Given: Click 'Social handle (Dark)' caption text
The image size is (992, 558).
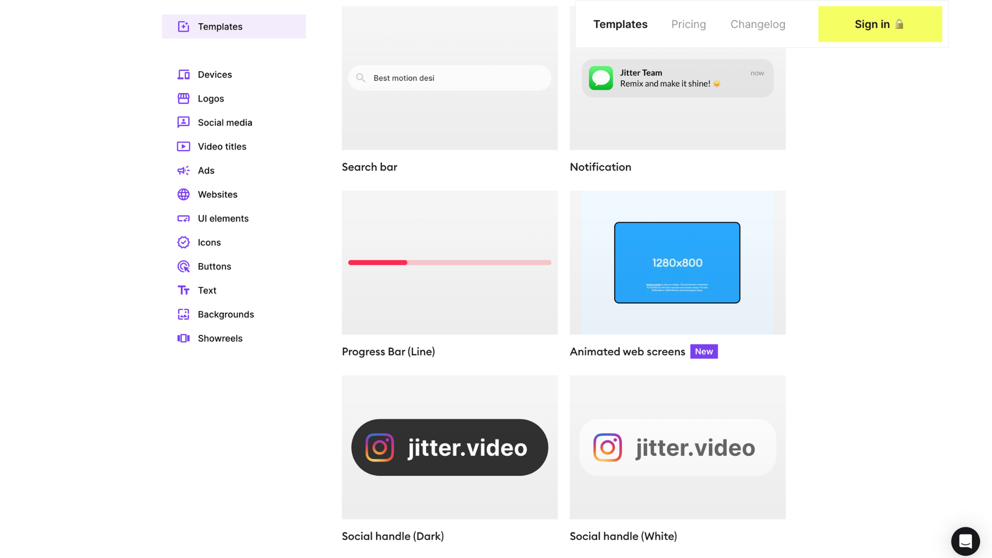Looking at the screenshot, I should click(x=393, y=536).
